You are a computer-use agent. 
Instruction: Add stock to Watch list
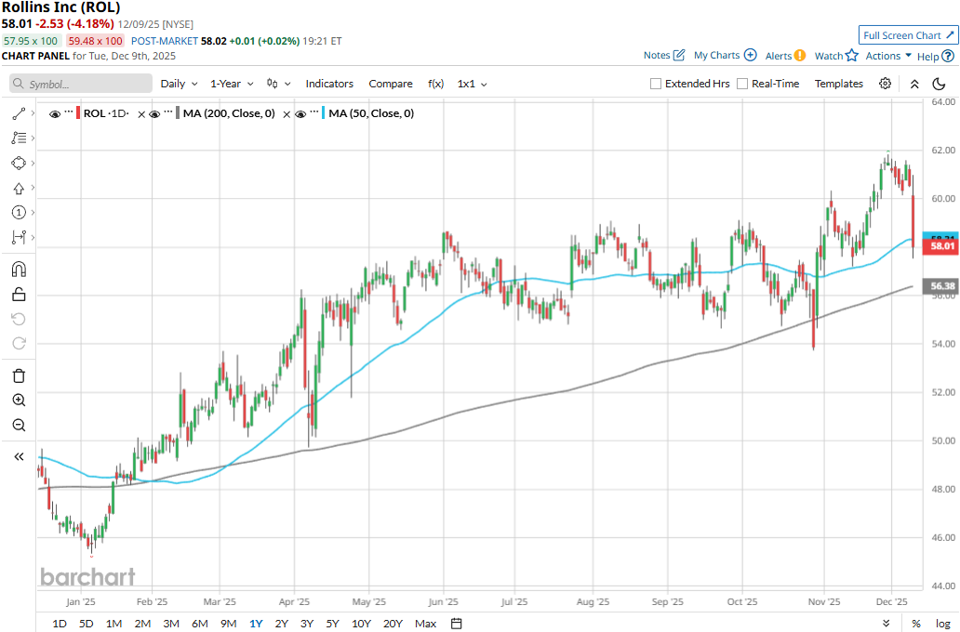(836, 56)
